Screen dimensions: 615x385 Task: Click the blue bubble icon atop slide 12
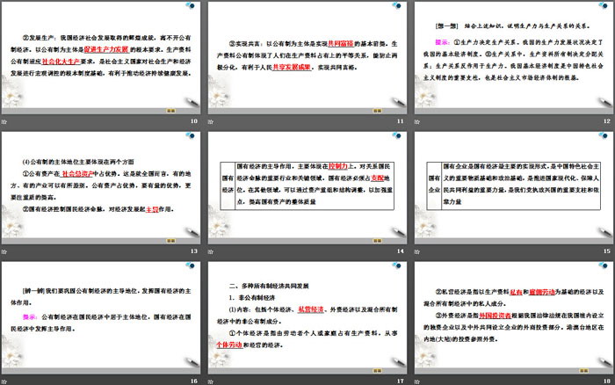[604, 5]
